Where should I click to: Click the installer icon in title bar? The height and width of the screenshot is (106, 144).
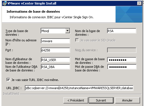pos(5,3)
